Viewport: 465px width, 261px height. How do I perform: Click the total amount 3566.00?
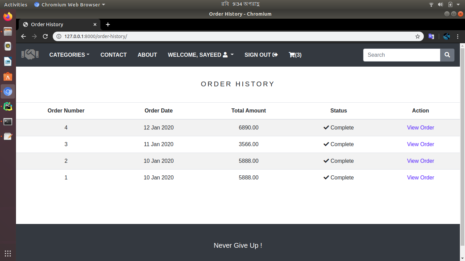[x=248, y=144]
